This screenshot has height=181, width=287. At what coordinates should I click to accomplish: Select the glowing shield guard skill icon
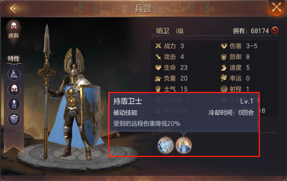click(x=184, y=145)
